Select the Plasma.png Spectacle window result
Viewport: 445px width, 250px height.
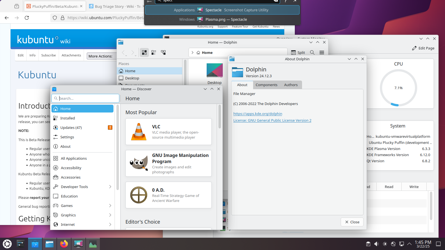pos(222,19)
